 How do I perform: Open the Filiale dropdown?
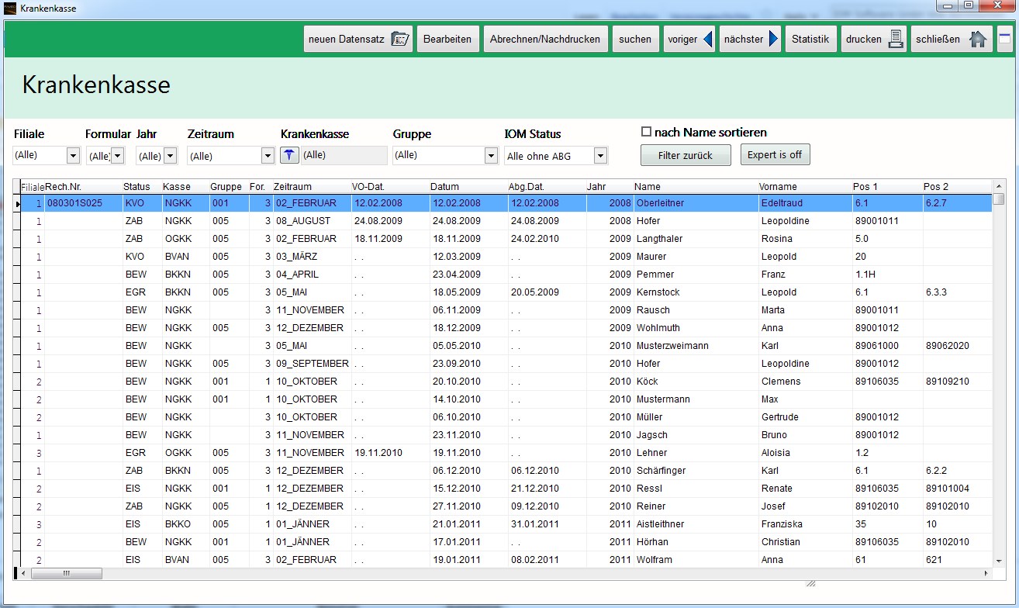click(73, 156)
